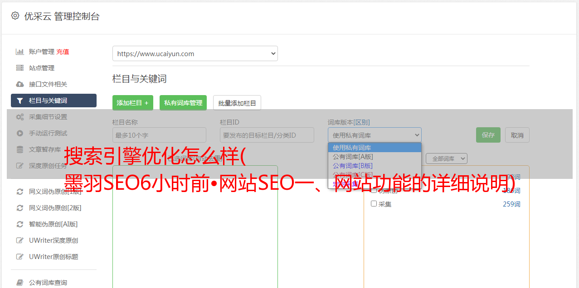The height and width of the screenshot is (288, 579).
Task: Open 手动运行测试 page
Action: point(48,133)
